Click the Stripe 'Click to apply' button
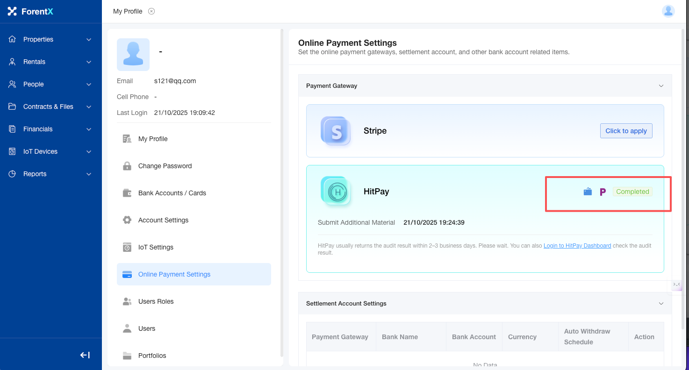This screenshot has height=370, width=689. [626, 131]
